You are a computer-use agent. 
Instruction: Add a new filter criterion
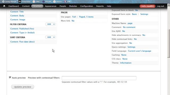click(x=49, y=24)
